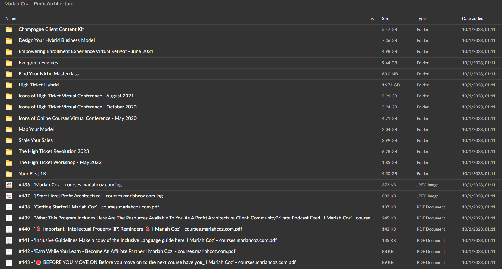The width and height of the screenshot is (502, 269).
Task: Open Icons of Online Courses May 2020 name
Action: click(x=77, y=118)
